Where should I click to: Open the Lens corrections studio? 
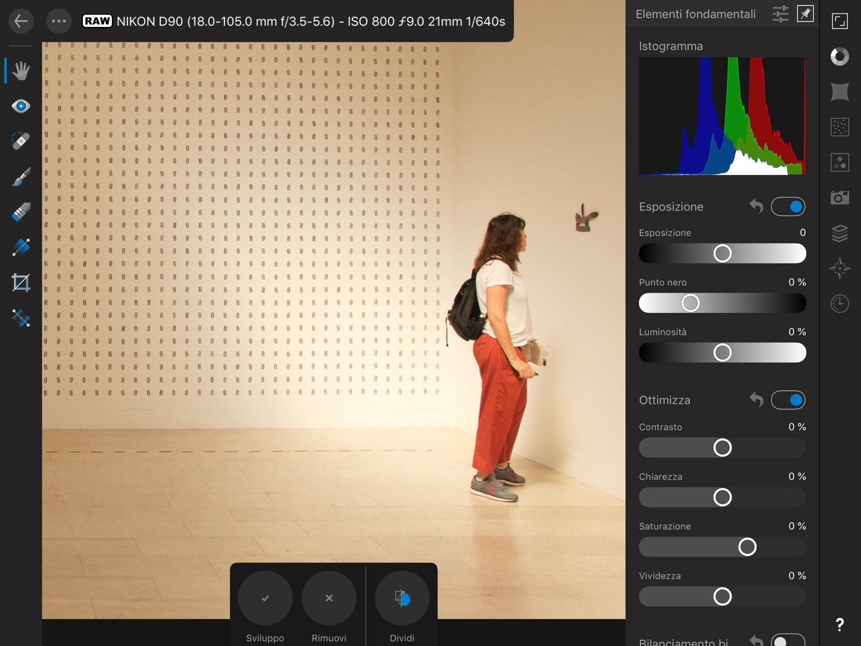840,92
